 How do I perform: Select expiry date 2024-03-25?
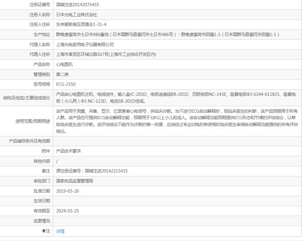coord(68,211)
